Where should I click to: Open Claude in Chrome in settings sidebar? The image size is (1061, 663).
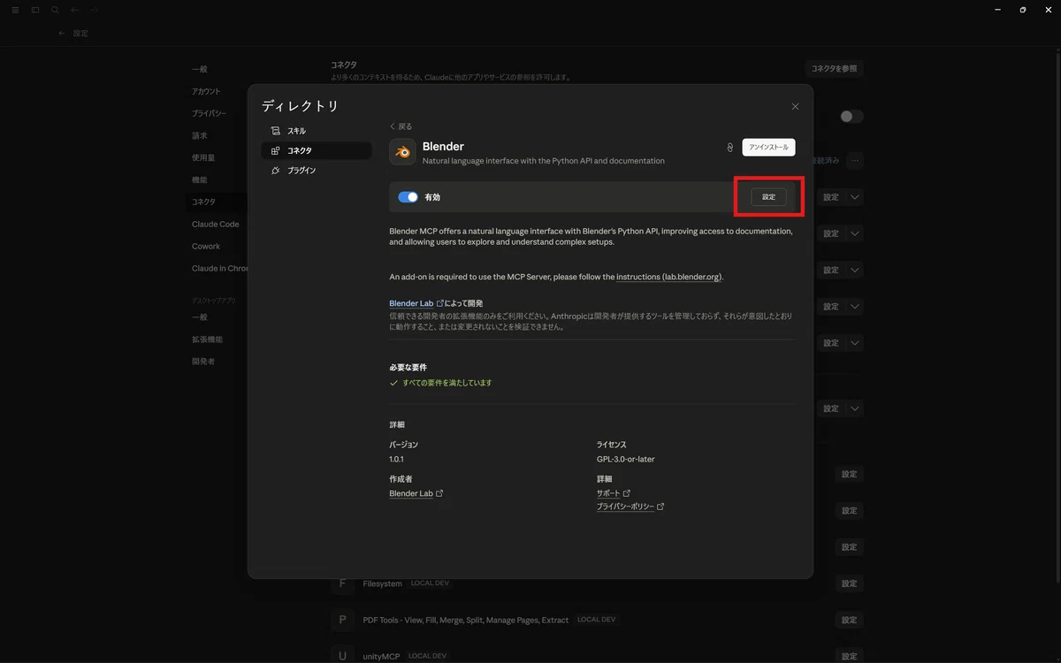(x=220, y=268)
